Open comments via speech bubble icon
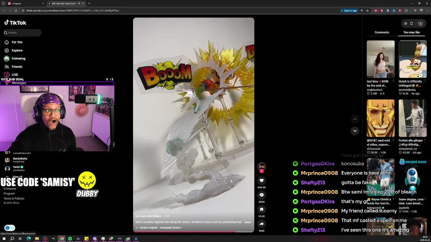The height and width of the screenshot is (242, 431). coord(262,195)
